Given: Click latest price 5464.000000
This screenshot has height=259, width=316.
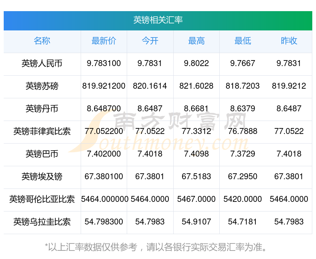Looking at the screenshot, I should tap(104, 199).
